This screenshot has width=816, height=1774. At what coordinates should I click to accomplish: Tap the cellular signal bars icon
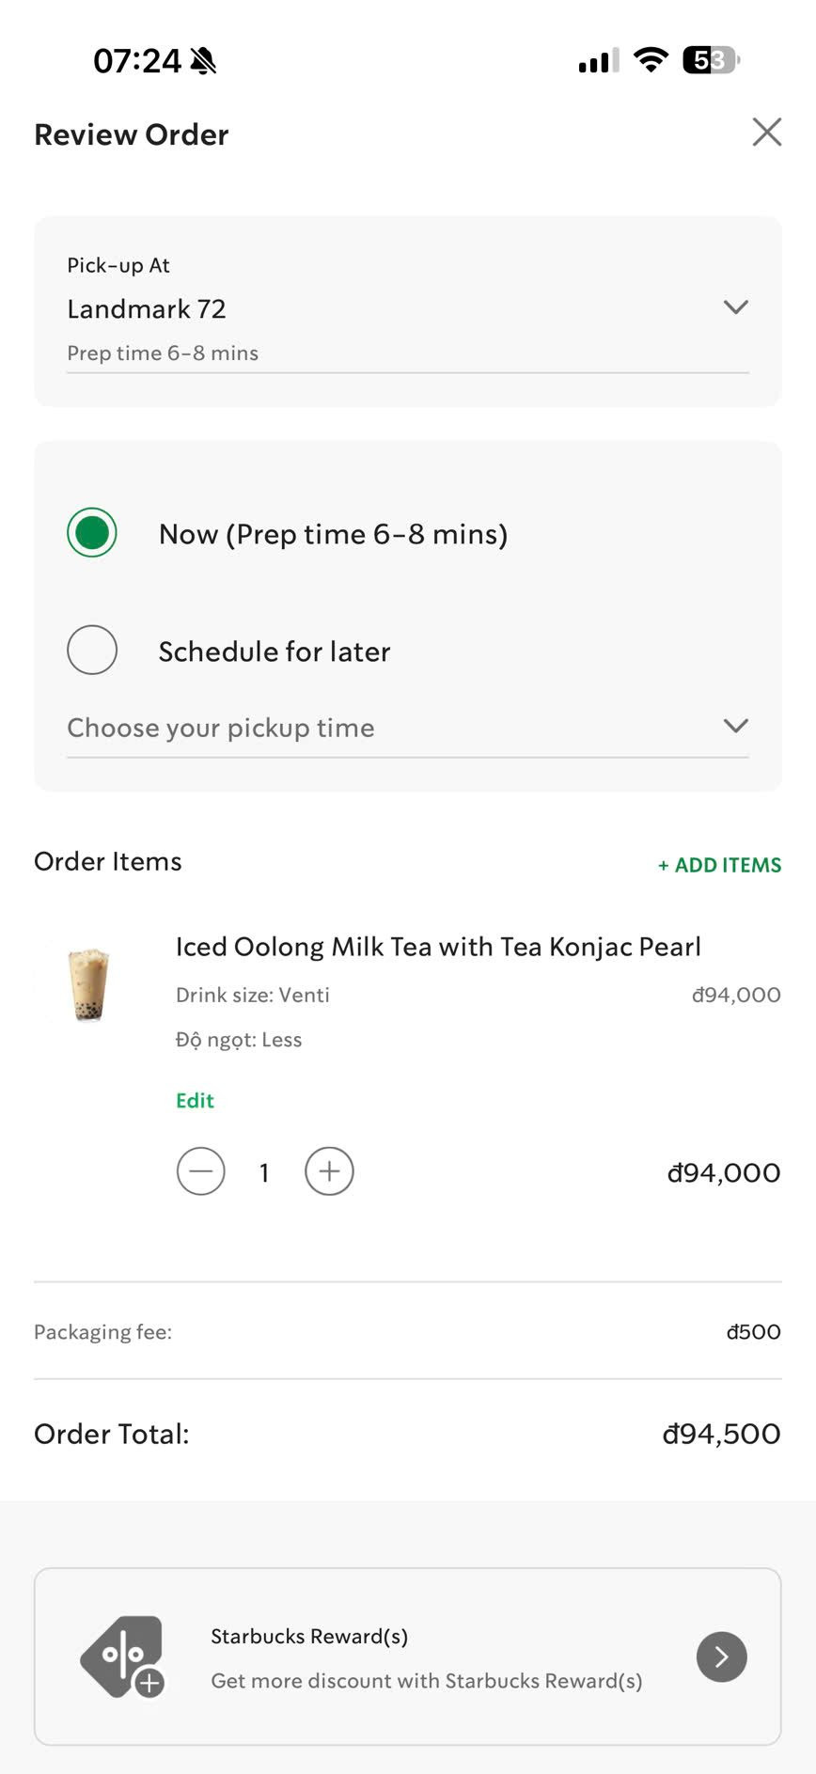coord(599,60)
